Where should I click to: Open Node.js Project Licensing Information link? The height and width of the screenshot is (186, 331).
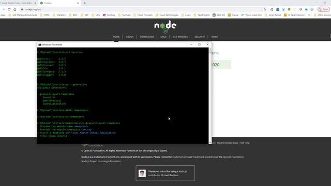(101, 161)
